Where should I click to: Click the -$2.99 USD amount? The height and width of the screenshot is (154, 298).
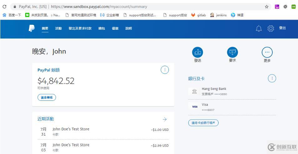tap(160, 146)
